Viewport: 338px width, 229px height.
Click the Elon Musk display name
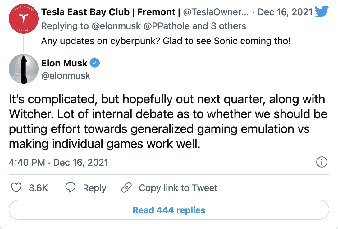[64, 63]
